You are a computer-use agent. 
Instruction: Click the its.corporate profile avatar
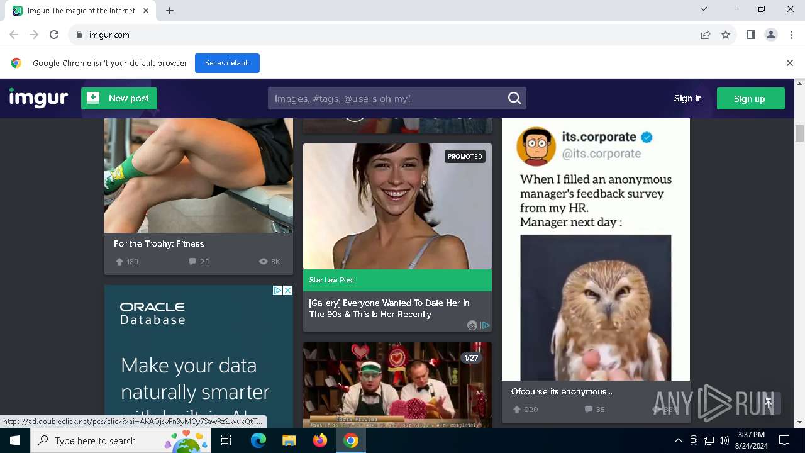point(536,145)
